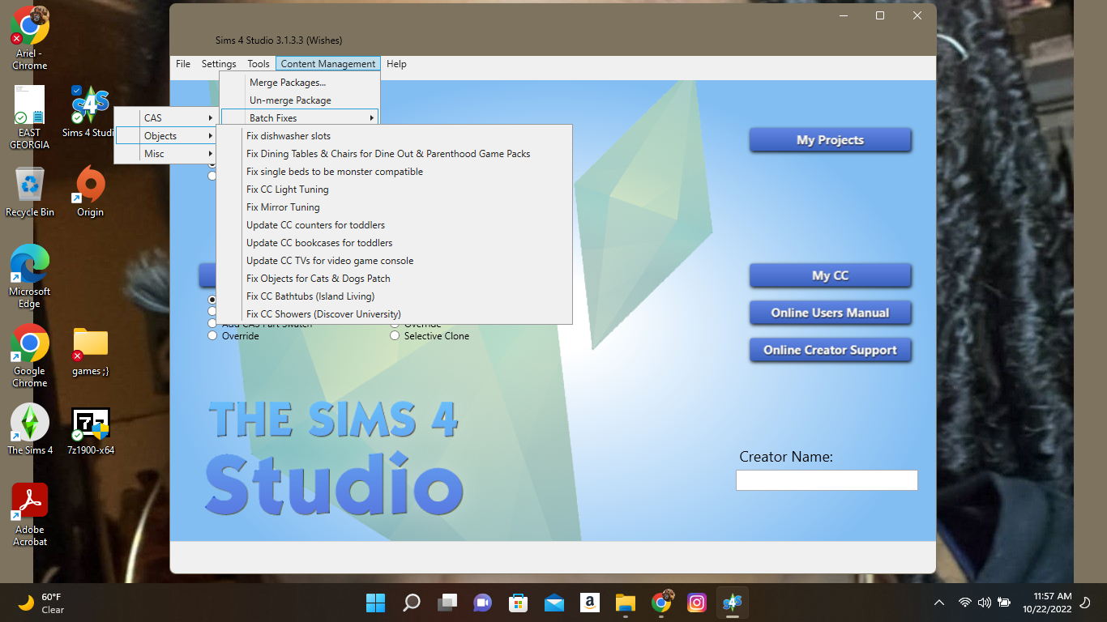Launch The Sims 4 desktop shortcut
This screenshot has width=1107, height=622.
(x=30, y=429)
